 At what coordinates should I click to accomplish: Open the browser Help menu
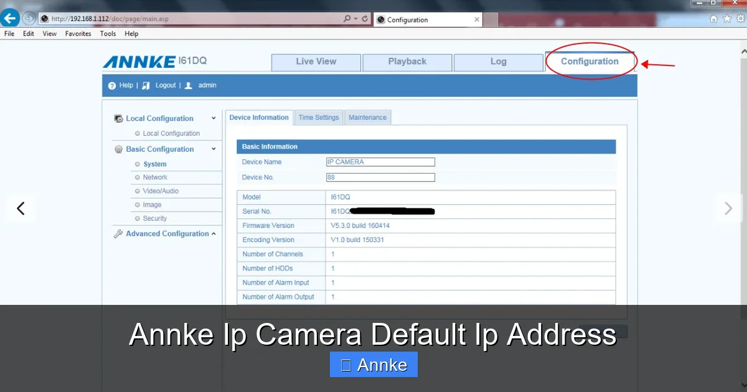tap(131, 34)
